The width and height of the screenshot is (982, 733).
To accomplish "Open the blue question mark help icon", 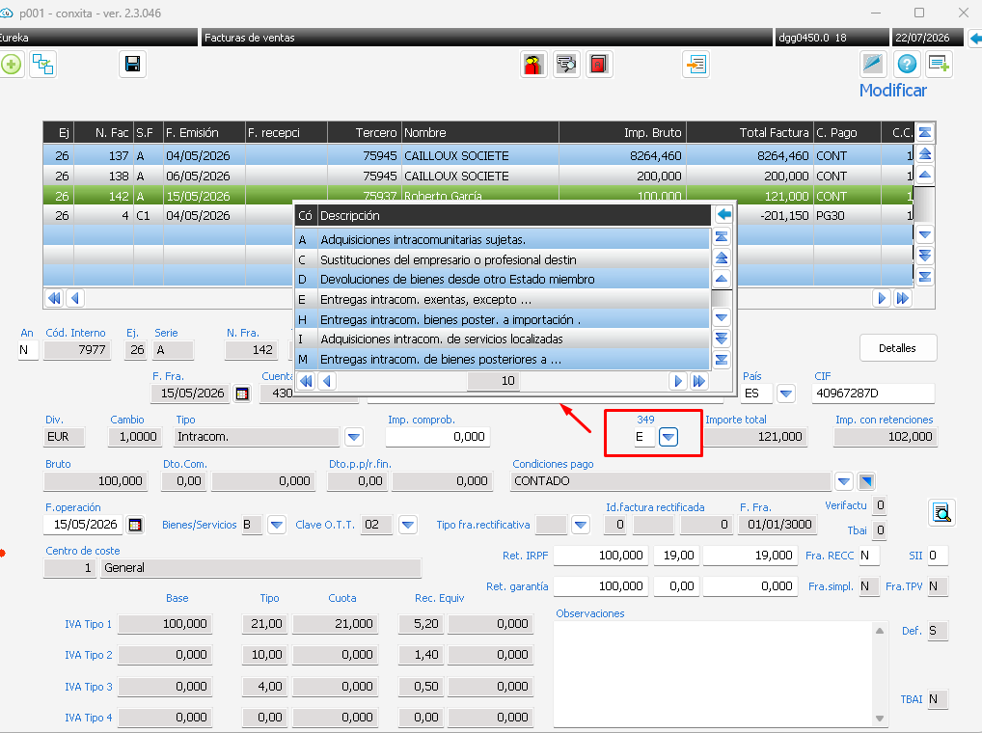I will (907, 65).
